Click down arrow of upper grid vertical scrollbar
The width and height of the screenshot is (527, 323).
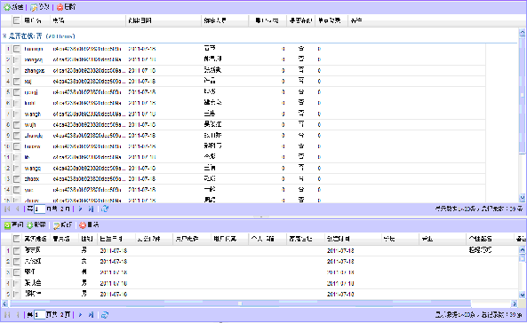522,197
